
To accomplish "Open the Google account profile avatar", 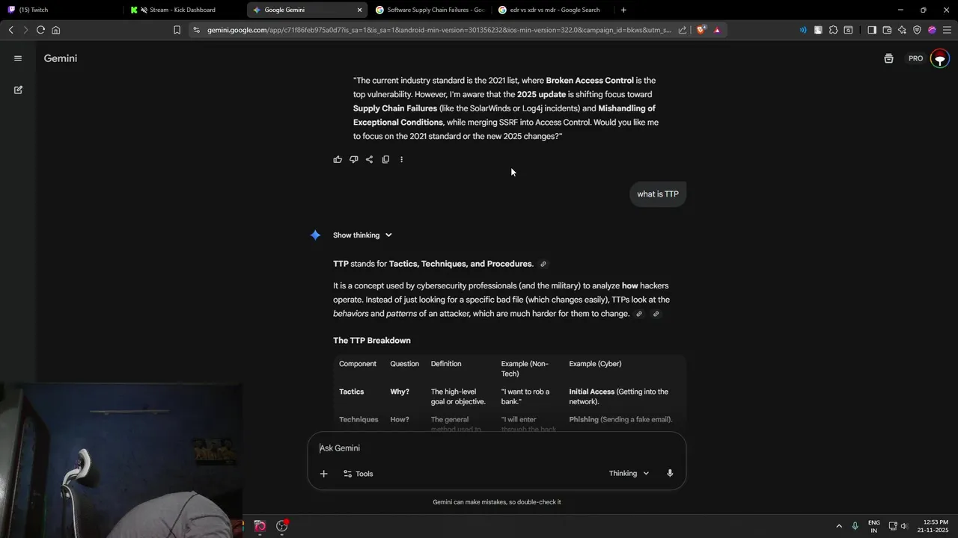I will (940, 58).
